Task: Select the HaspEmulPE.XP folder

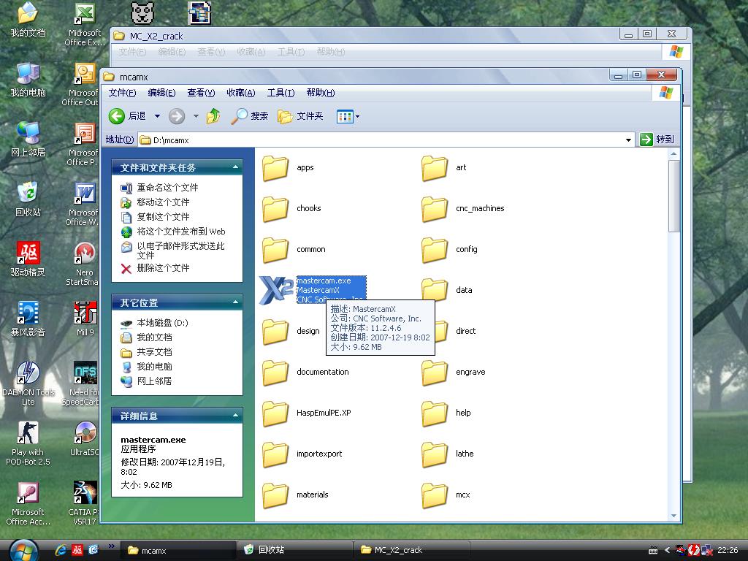Action: [x=306, y=413]
